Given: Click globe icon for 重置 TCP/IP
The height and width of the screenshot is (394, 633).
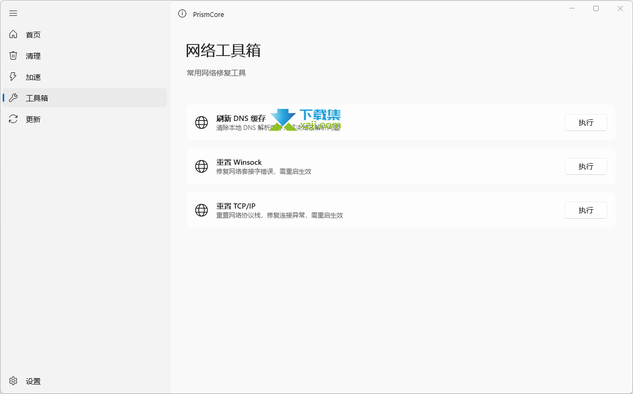Looking at the screenshot, I should (202, 210).
